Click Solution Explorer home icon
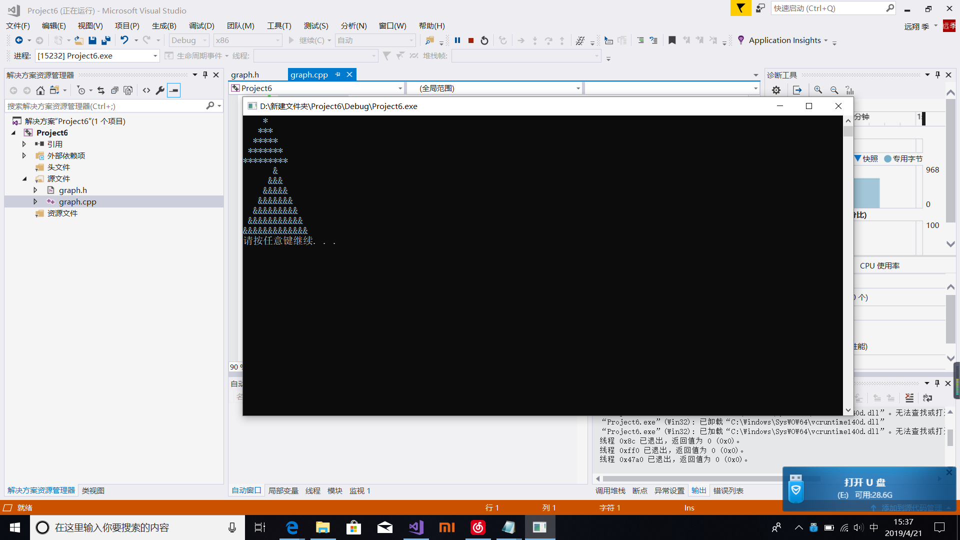The image size is (960, 540). click(40, 90)
